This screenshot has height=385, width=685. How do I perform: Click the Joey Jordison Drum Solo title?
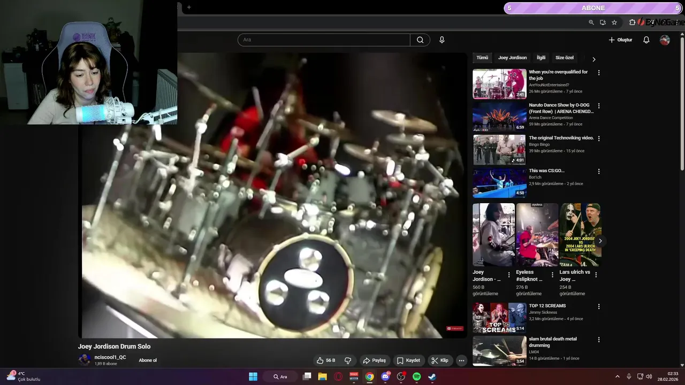point(114,346)
